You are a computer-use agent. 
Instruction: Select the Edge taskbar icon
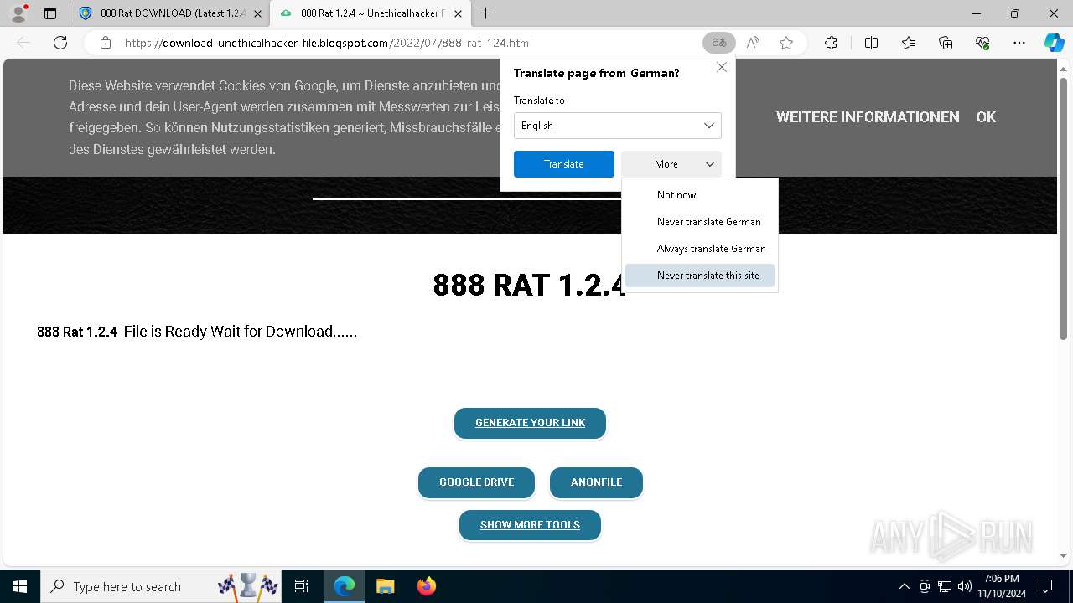coord(345,586)
